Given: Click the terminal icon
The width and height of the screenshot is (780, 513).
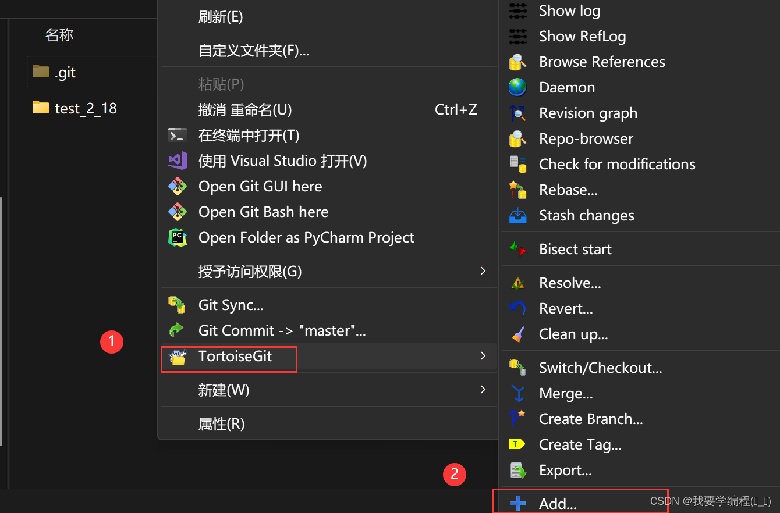Looking at the screenshot, I should [x=177, y=135].
